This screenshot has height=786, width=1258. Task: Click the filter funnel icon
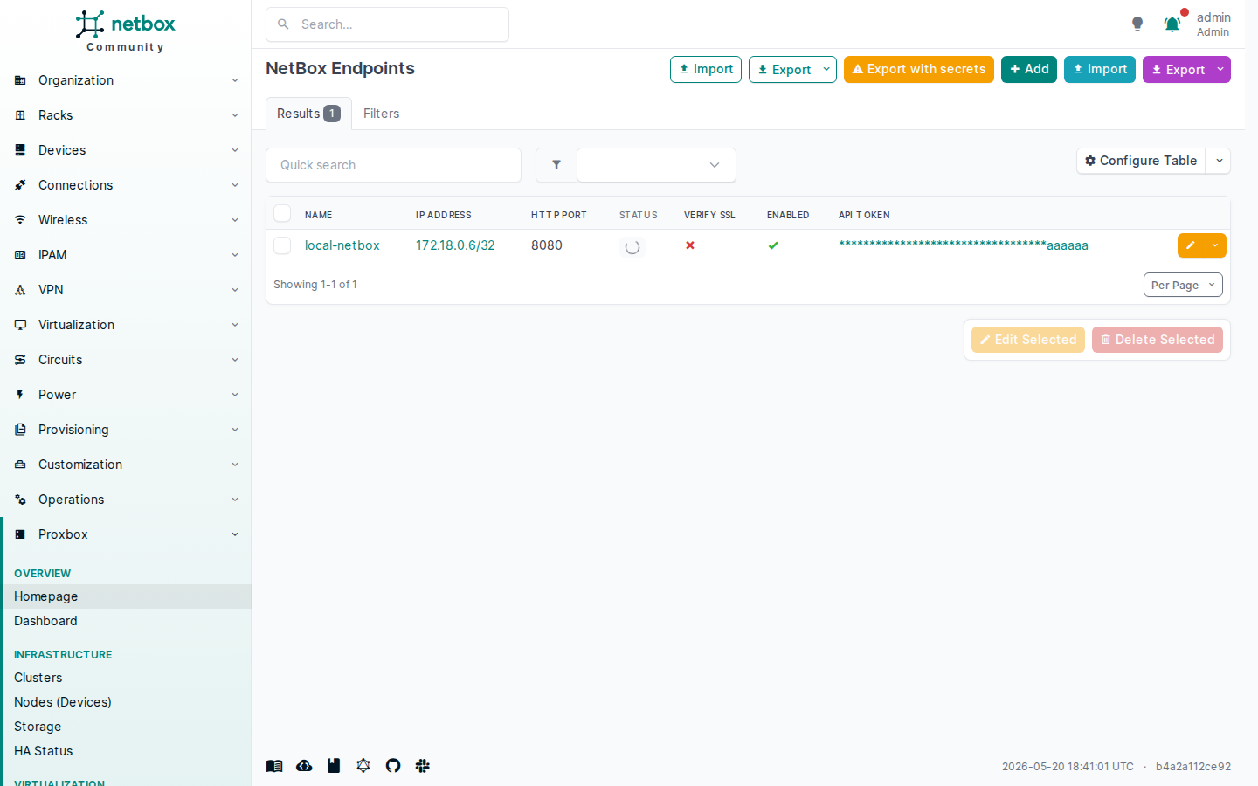tap(556, 165)
